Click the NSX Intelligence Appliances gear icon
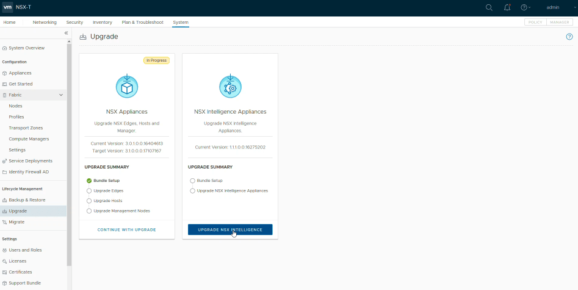 tap(230, 87)
